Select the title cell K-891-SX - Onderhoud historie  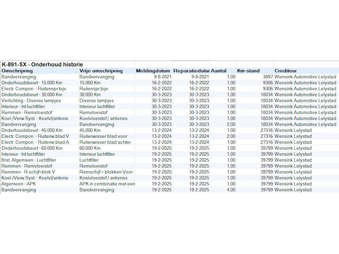click(x=42, y=64)
